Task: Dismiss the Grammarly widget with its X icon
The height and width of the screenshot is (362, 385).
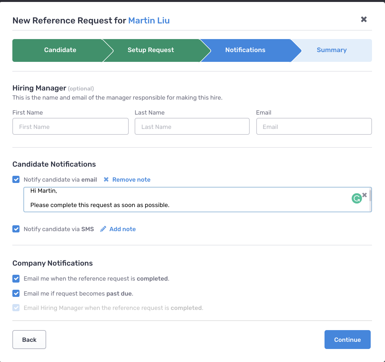Action: (x=365, y=195)
